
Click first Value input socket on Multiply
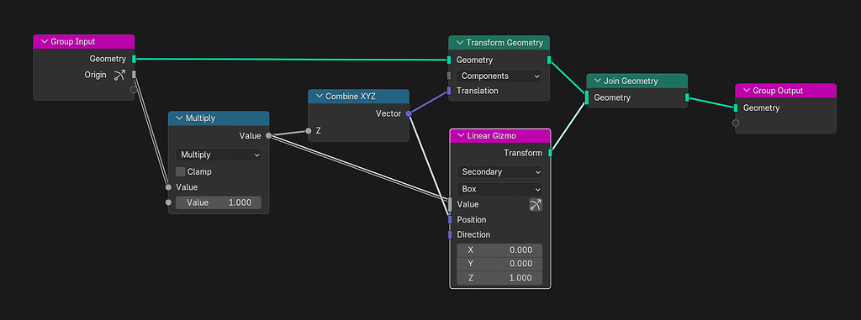[168, 187]
